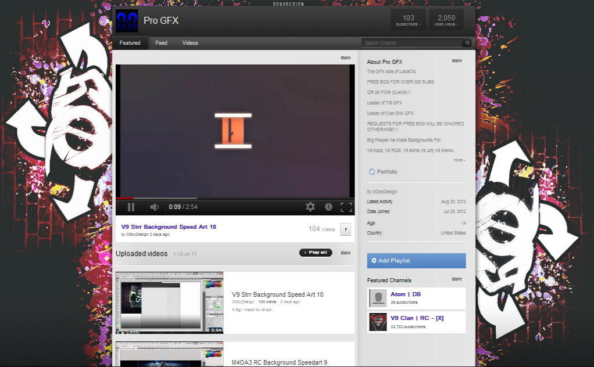
Task: Click the Portfolio link icon
Action: tap(371, 172)
